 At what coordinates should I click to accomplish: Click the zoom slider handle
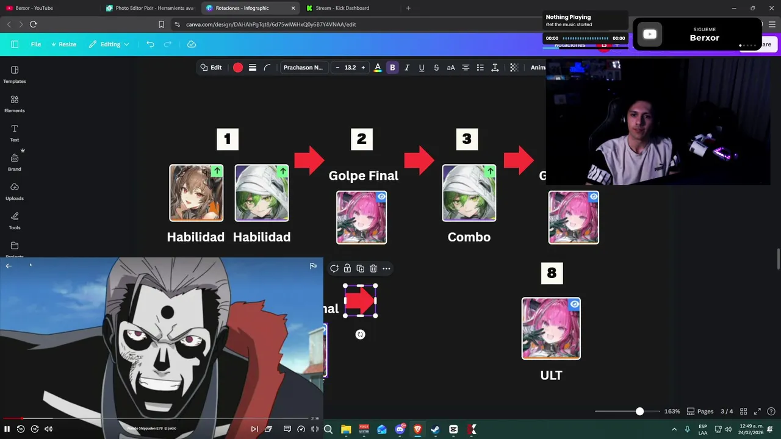[x=639, y=412]
